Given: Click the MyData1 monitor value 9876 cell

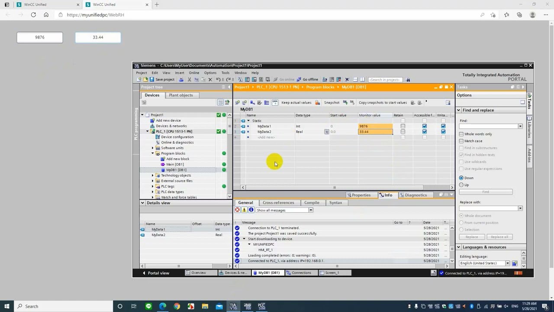Looking at the screenshot, I should tap(375, 126).
